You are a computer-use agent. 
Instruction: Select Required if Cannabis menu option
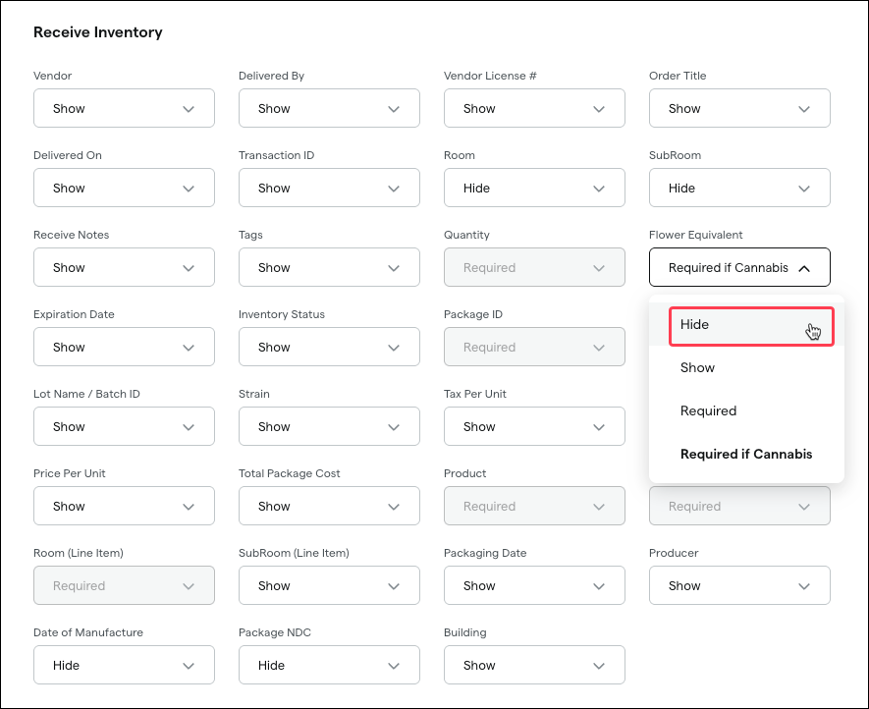tap(746, 454)
